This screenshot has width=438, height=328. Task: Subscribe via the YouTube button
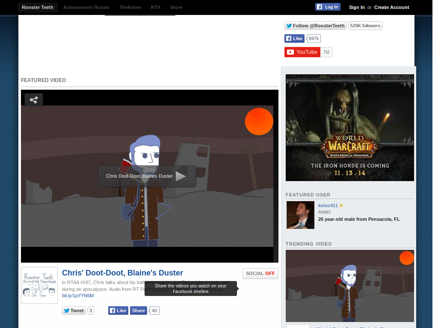tap(302, 52)
